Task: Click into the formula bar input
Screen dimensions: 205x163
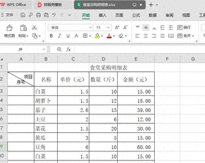Action: 140,49
